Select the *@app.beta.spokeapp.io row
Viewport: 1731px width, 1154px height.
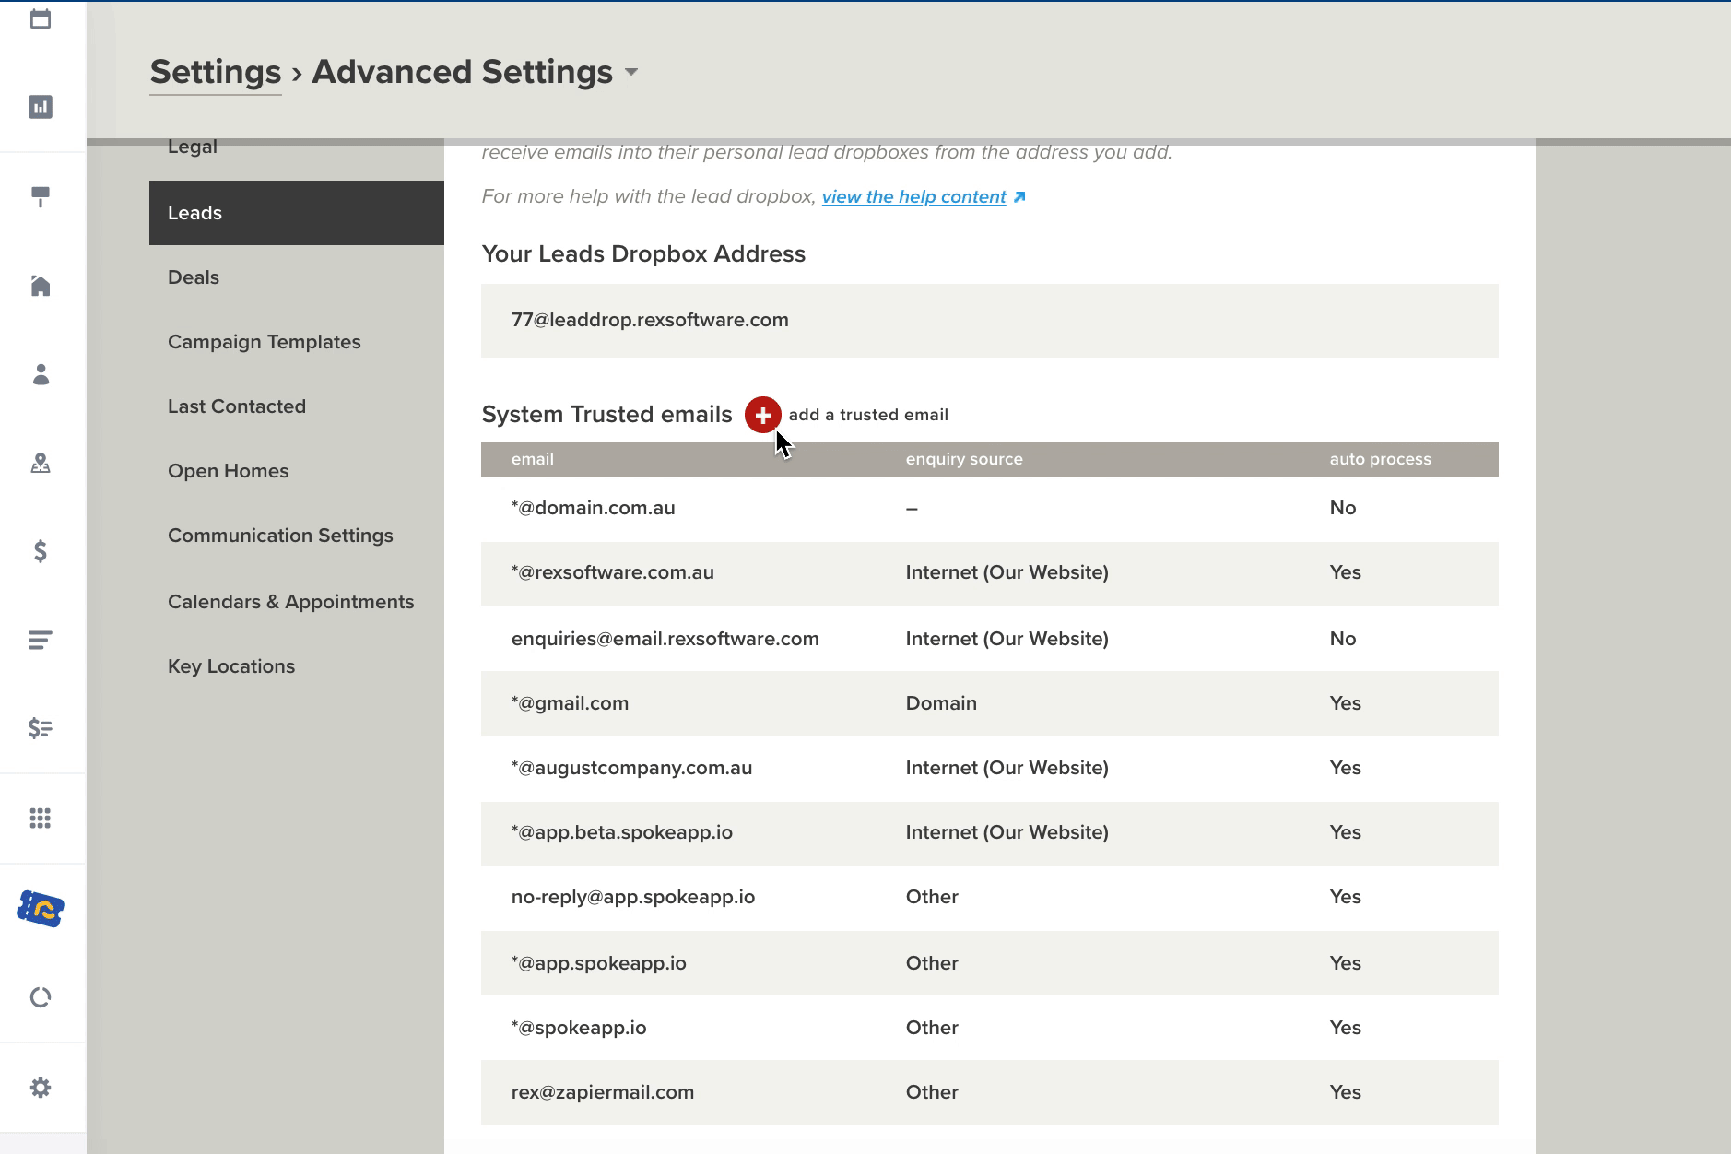(x=990, y=833)
